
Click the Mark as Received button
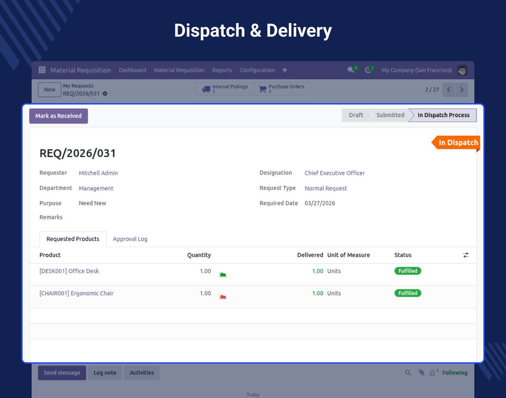point(59,116)
